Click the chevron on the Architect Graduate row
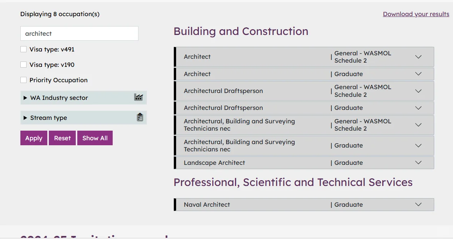Screen dimensions: 453x239 pos(418,74)
